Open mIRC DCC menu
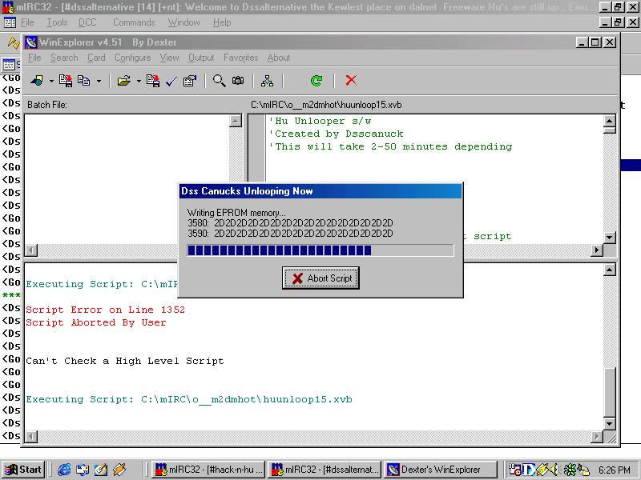641x480 pixels. [x=87, y=22]
